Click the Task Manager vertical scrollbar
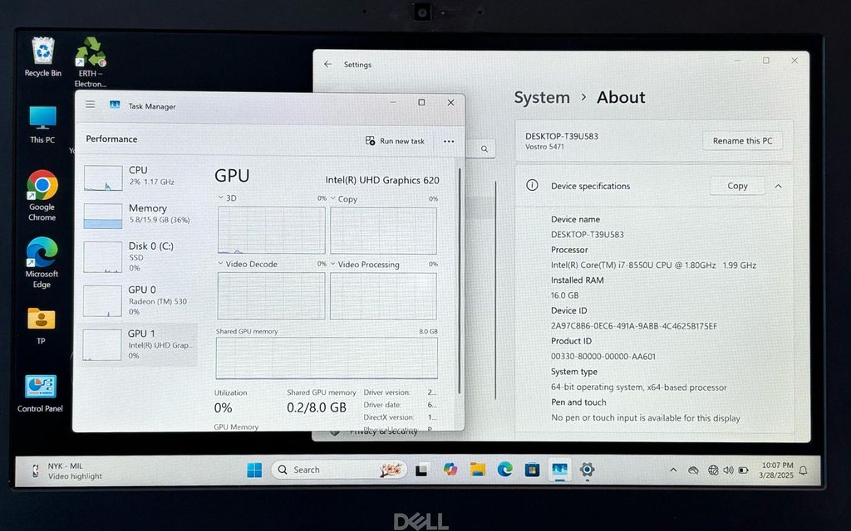Screen dimensions: 851x531 pos(459,290)
